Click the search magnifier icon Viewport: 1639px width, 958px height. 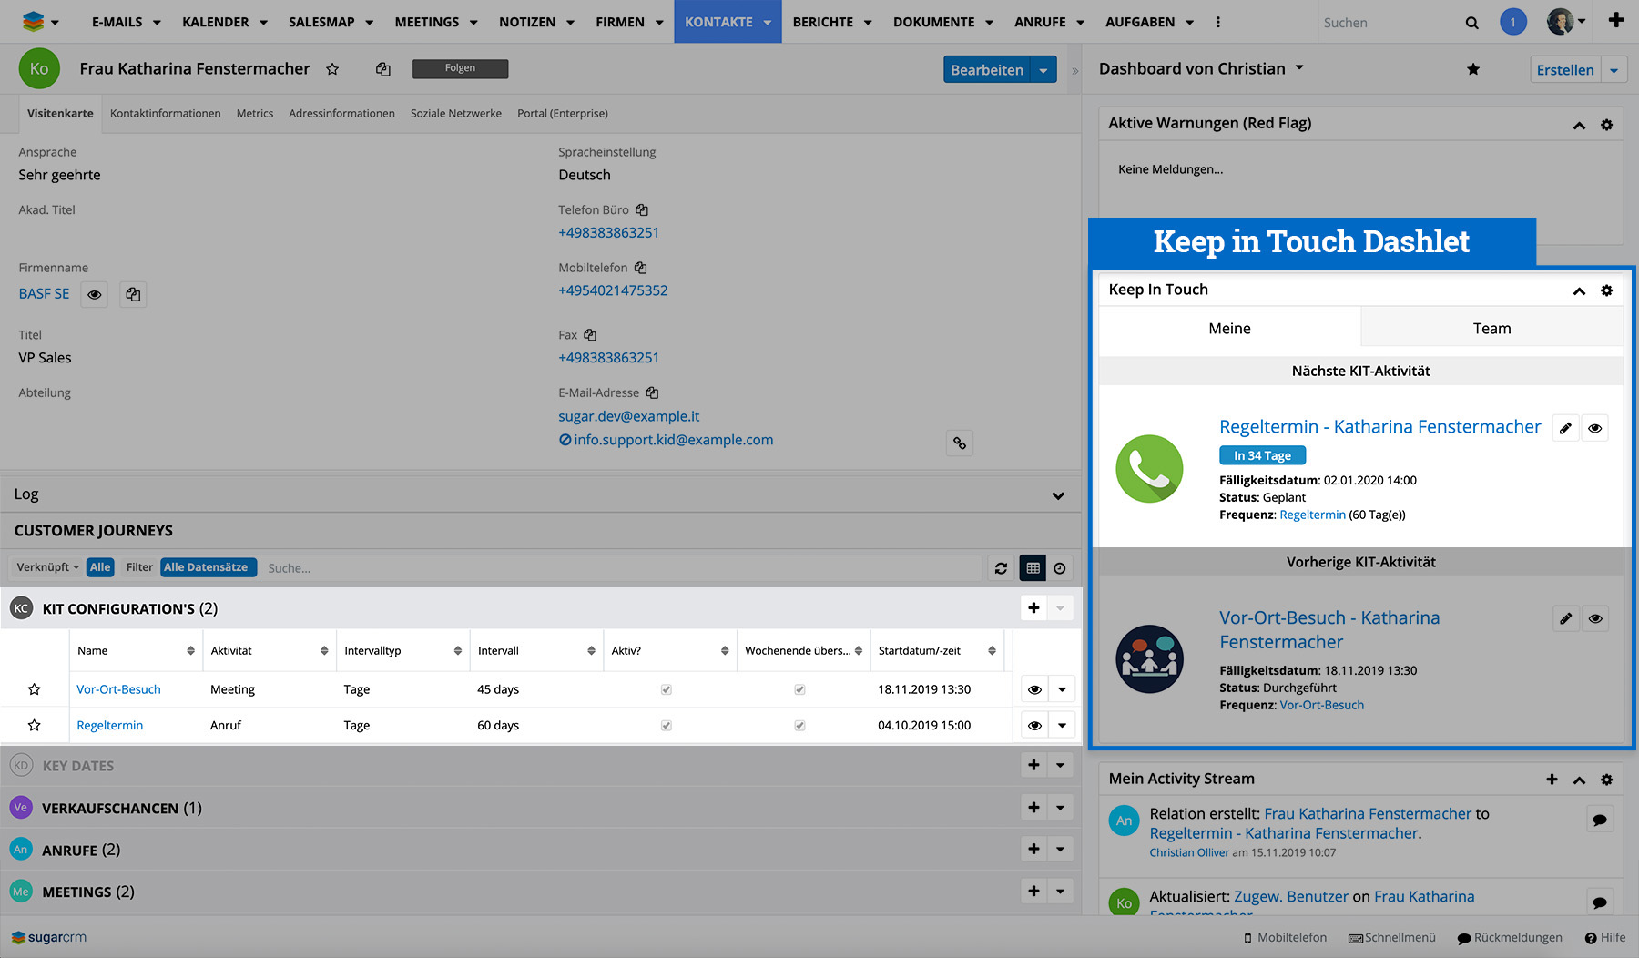tap(1471, 23)
